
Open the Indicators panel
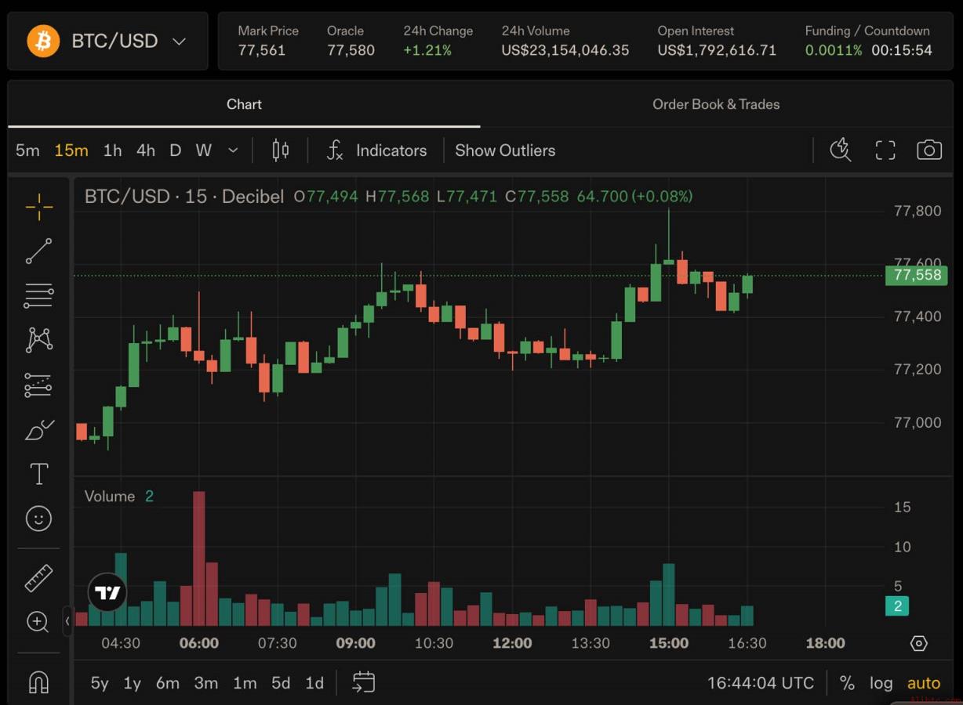tap(376, 150)
